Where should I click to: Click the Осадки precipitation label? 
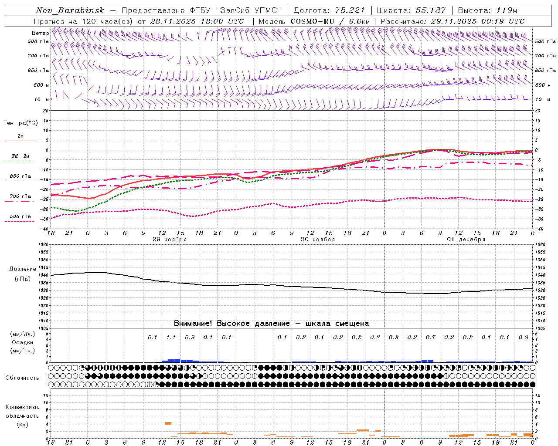(x=23, y=342)
